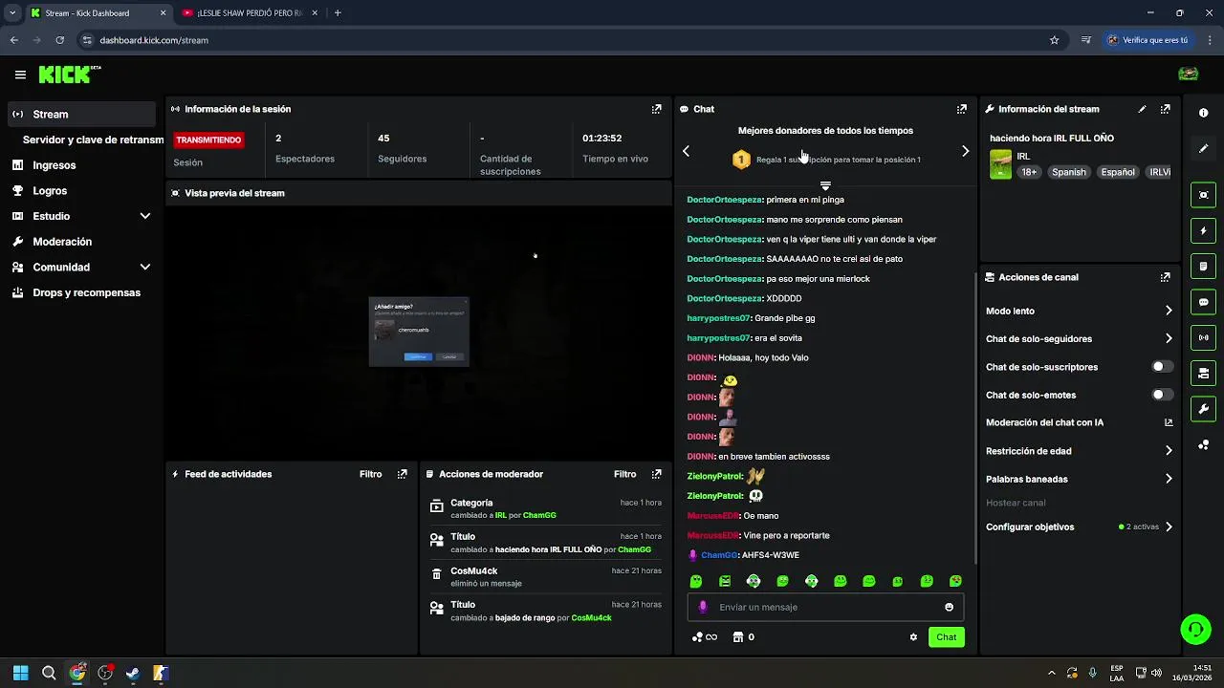1224x688 pixels.
Task: Enable Chat de solo-suscriptores toggle
Action: click(1162, 367)
